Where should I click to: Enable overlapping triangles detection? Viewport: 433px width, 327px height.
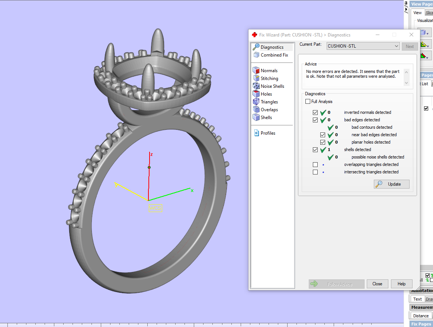[315, 164]
